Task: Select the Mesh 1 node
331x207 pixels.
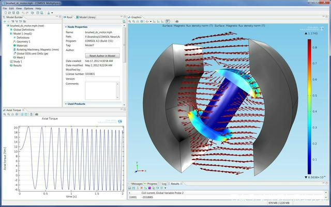Action: click(21, 57)
